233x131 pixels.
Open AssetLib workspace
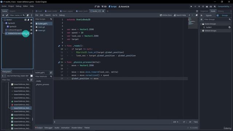point(124,7)
